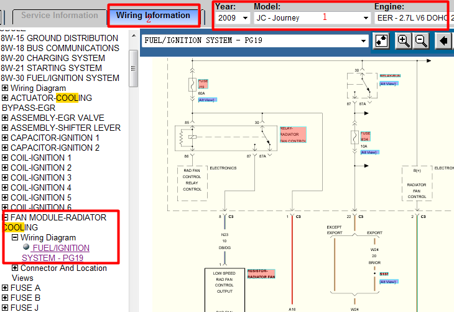Select 8W-20 CHARGING SYSTEM entry
This screenshot has height=312, width=454.
click(x=53, y=58)
